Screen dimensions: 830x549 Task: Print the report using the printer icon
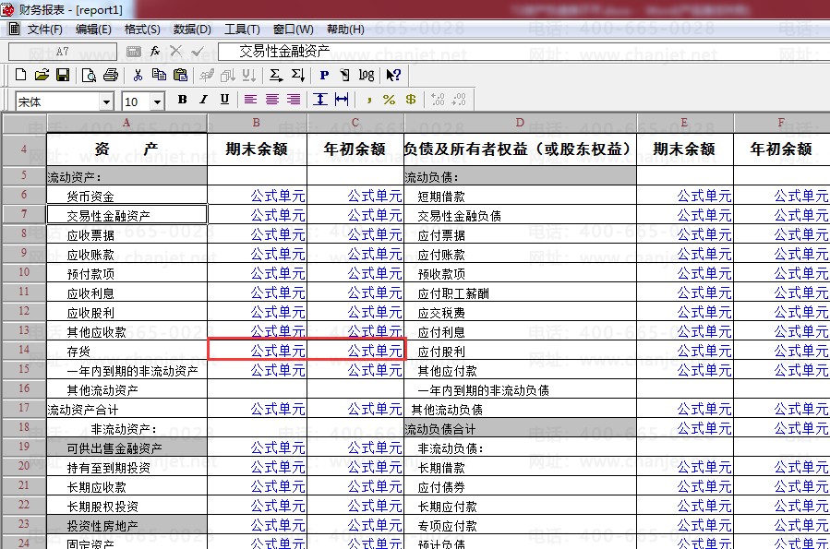click(111, 75)
